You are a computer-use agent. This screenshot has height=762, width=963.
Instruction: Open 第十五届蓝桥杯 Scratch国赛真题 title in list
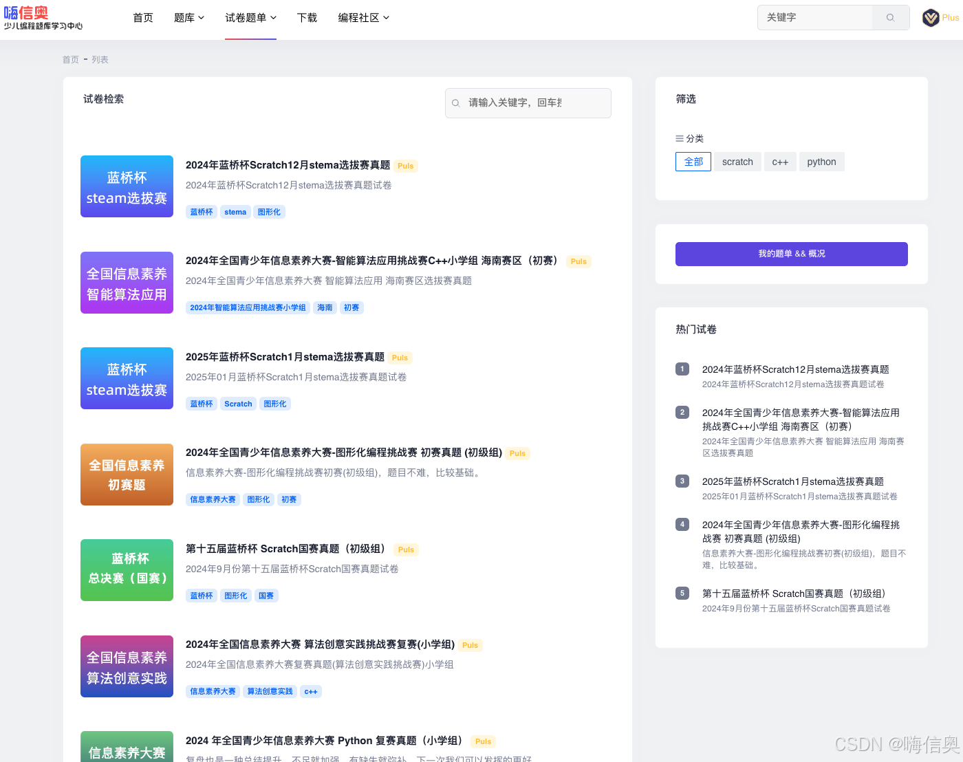click(x=288, y=549)
